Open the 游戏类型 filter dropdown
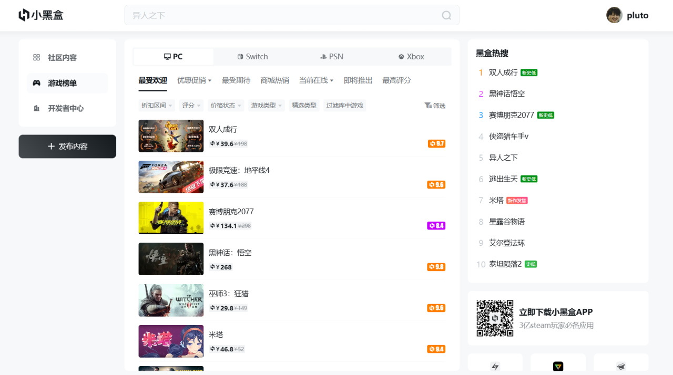This screenshot has height=375, width=673. (267, 106)
